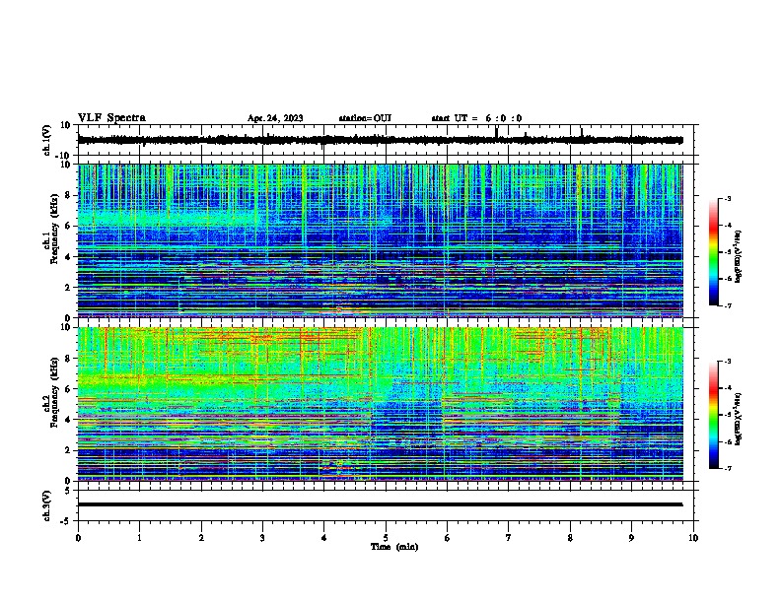This screenshot has width=781, height=603.
Task: Click the ch.1 colorbar 'log(PSD)' unit label
Action: coord(738,256)
